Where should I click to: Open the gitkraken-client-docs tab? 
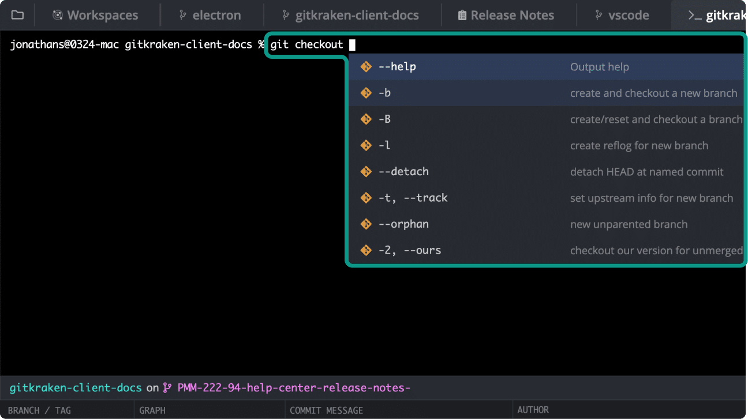351,15
